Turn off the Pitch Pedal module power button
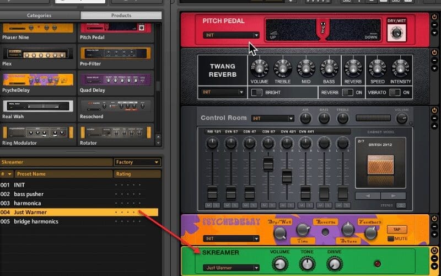This screenshot has height=276, width=441. click(x=434, y=18)
